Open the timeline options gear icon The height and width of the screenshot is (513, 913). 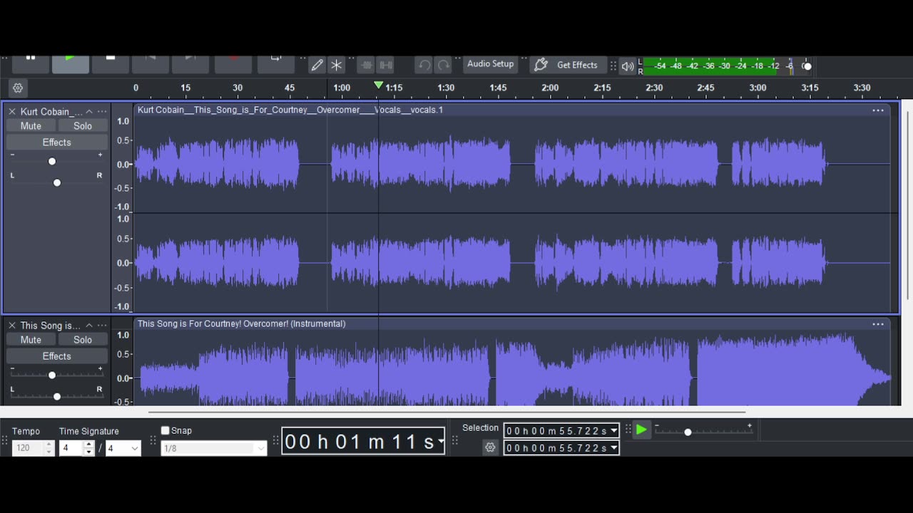(x=18, y=88)
